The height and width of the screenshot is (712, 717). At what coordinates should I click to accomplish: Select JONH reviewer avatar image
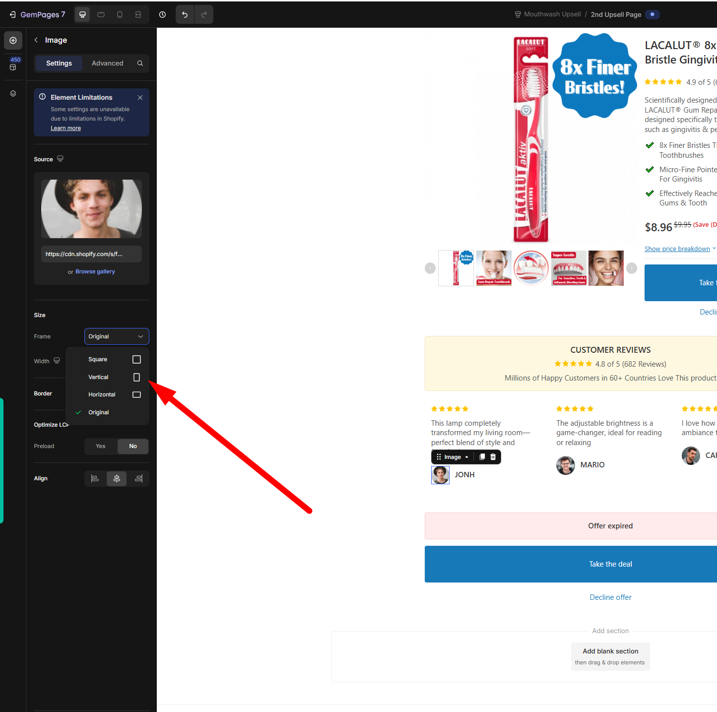440,475
